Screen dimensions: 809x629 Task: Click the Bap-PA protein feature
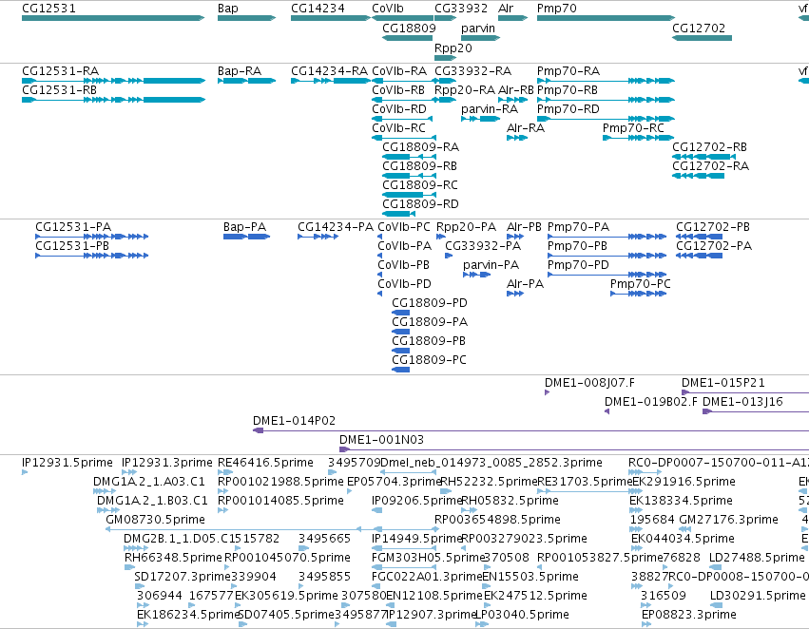point(246,237)
